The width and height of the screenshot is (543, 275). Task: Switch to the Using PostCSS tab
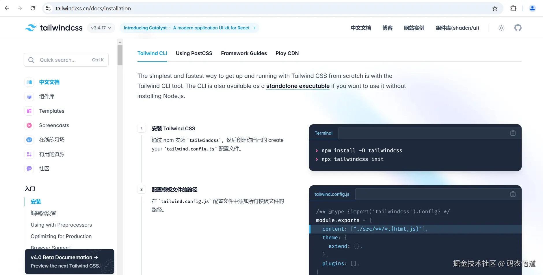click(x=194, y=53)
